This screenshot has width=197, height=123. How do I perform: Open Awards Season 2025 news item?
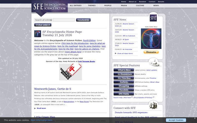tap(124, 45)
